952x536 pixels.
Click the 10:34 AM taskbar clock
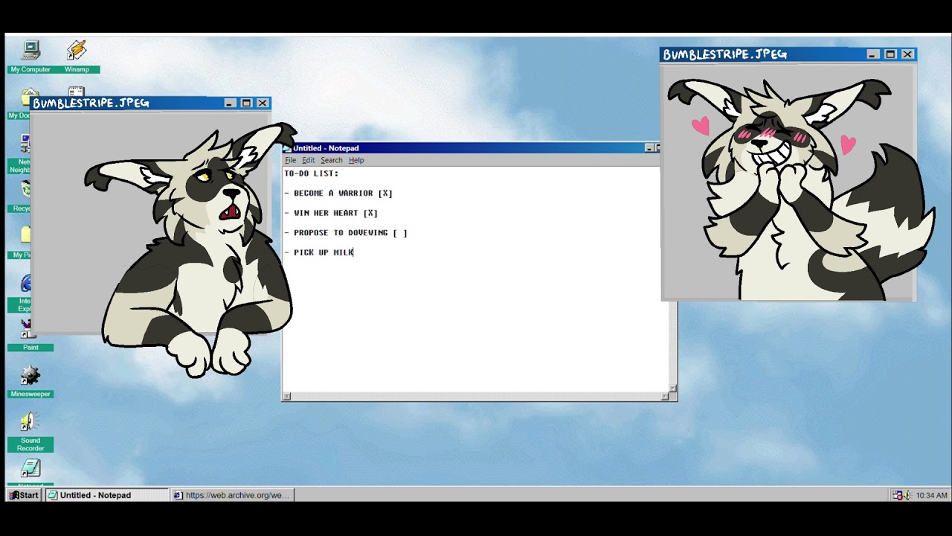click(x=931, y=495)
